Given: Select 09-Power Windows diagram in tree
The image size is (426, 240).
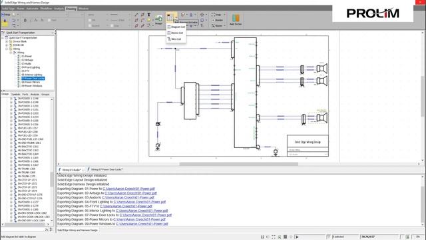Looking at the screenshot, I should tap(31, 86).
